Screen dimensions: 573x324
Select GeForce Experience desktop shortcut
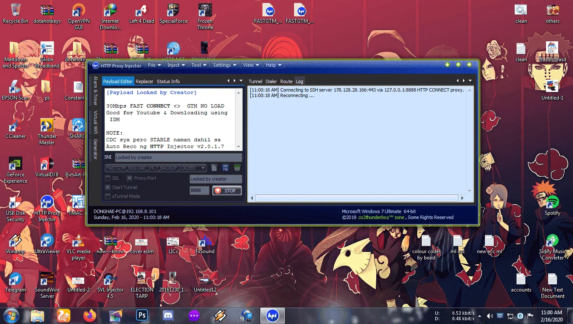point(16,170)
